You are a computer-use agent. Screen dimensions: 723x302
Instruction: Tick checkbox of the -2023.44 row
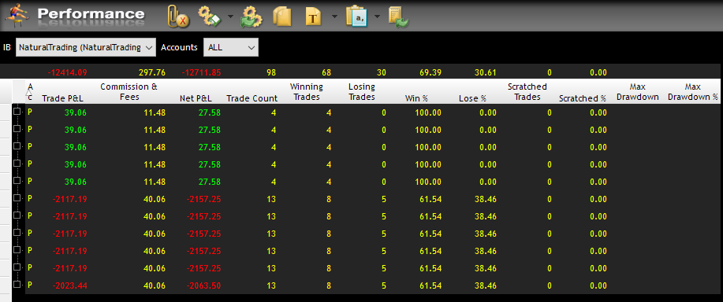pos(17,285)
